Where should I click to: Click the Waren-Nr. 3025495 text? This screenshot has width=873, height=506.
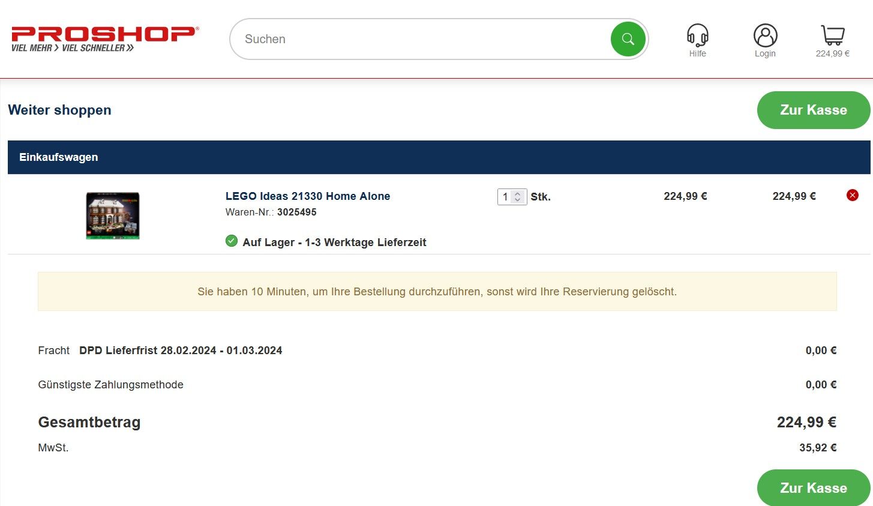pos(271,212)
